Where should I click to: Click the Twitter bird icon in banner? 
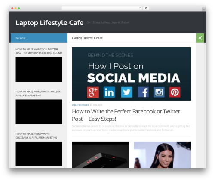(127, 92)
